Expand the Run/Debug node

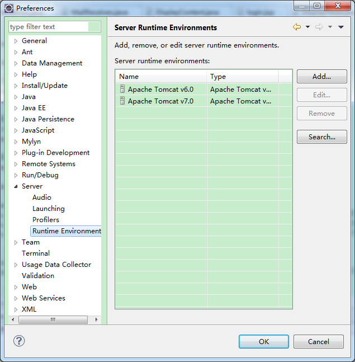(16, 175)
